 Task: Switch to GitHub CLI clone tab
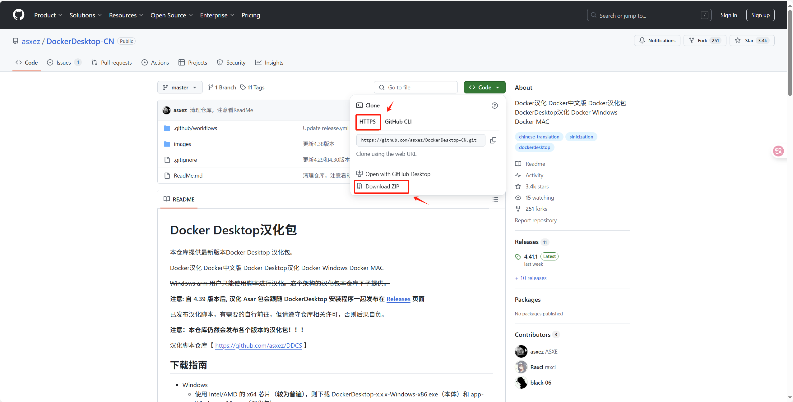(398, 122)
